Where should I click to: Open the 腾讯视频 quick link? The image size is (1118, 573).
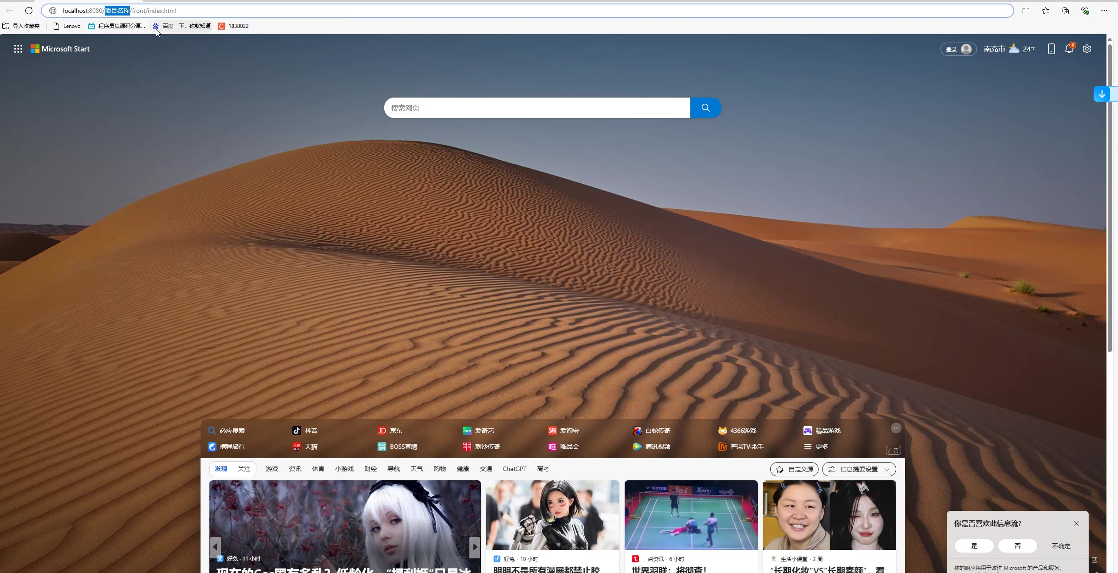coord(652,447)
